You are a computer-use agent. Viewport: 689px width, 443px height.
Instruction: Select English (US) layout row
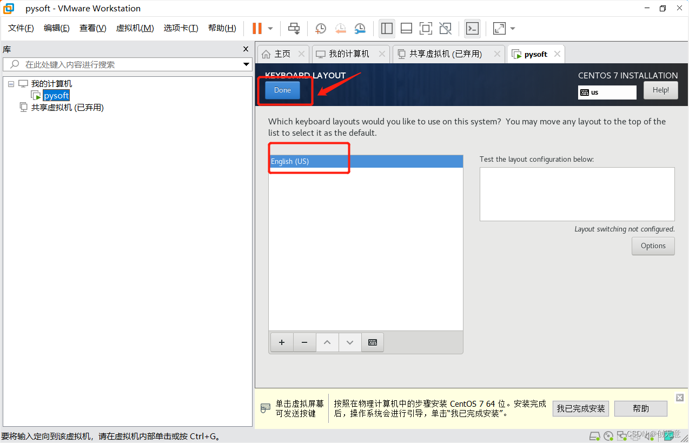point(366,161)
